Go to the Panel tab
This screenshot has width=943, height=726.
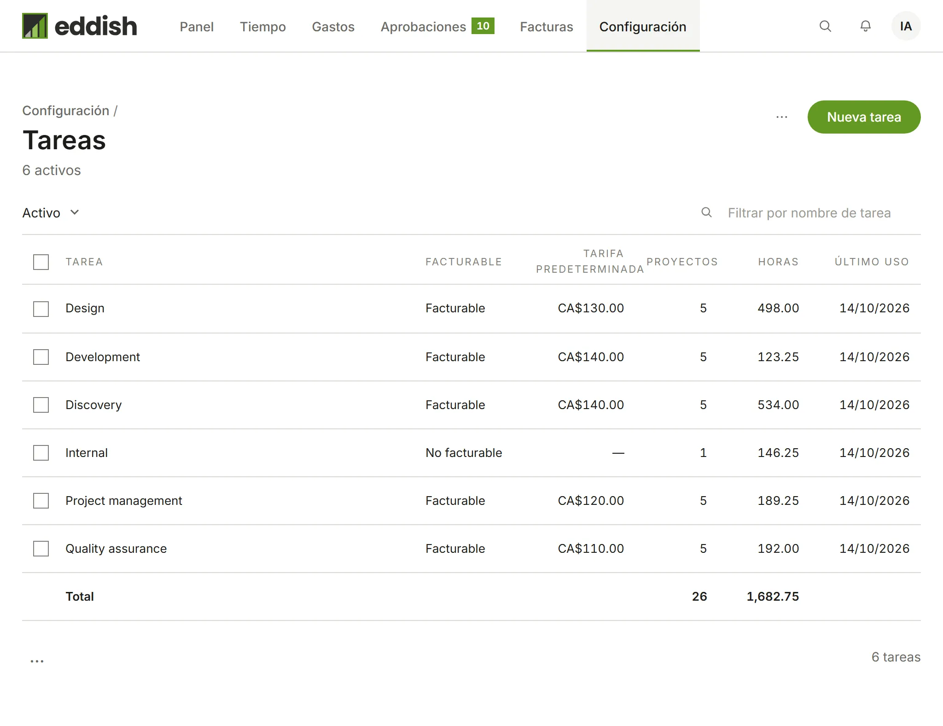[x=197, y=27]
